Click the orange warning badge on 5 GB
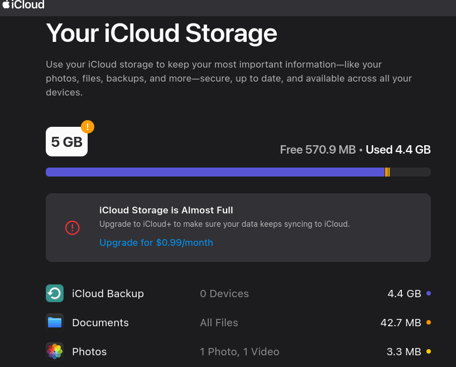The height and width of the screenshot is (367, 456). (88, 127)
